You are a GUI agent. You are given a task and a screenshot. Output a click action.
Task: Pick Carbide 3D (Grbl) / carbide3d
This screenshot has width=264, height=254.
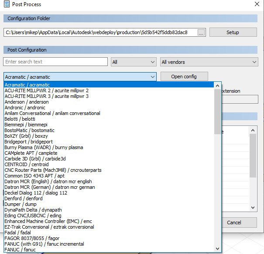109,159
